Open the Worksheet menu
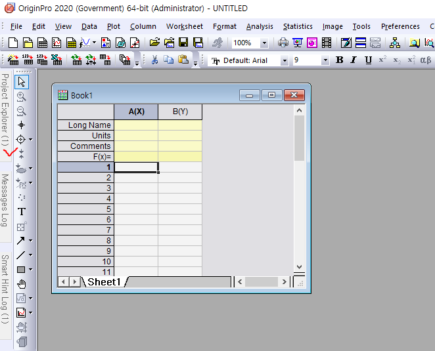 pos(185,27)
